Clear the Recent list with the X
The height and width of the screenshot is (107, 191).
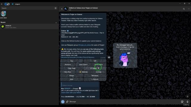pos(56,23)
